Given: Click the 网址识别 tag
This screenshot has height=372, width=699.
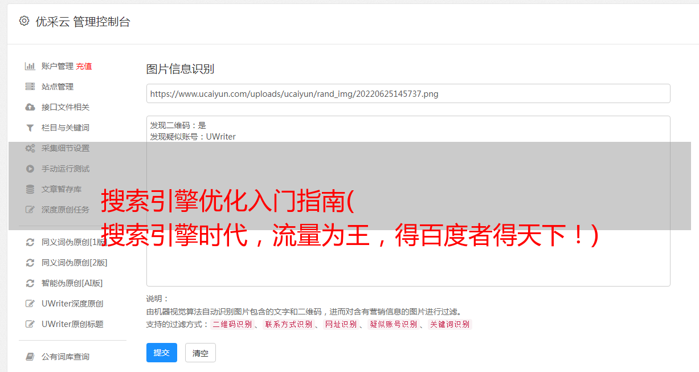Looking at the screenshot, I should [341, 324].
